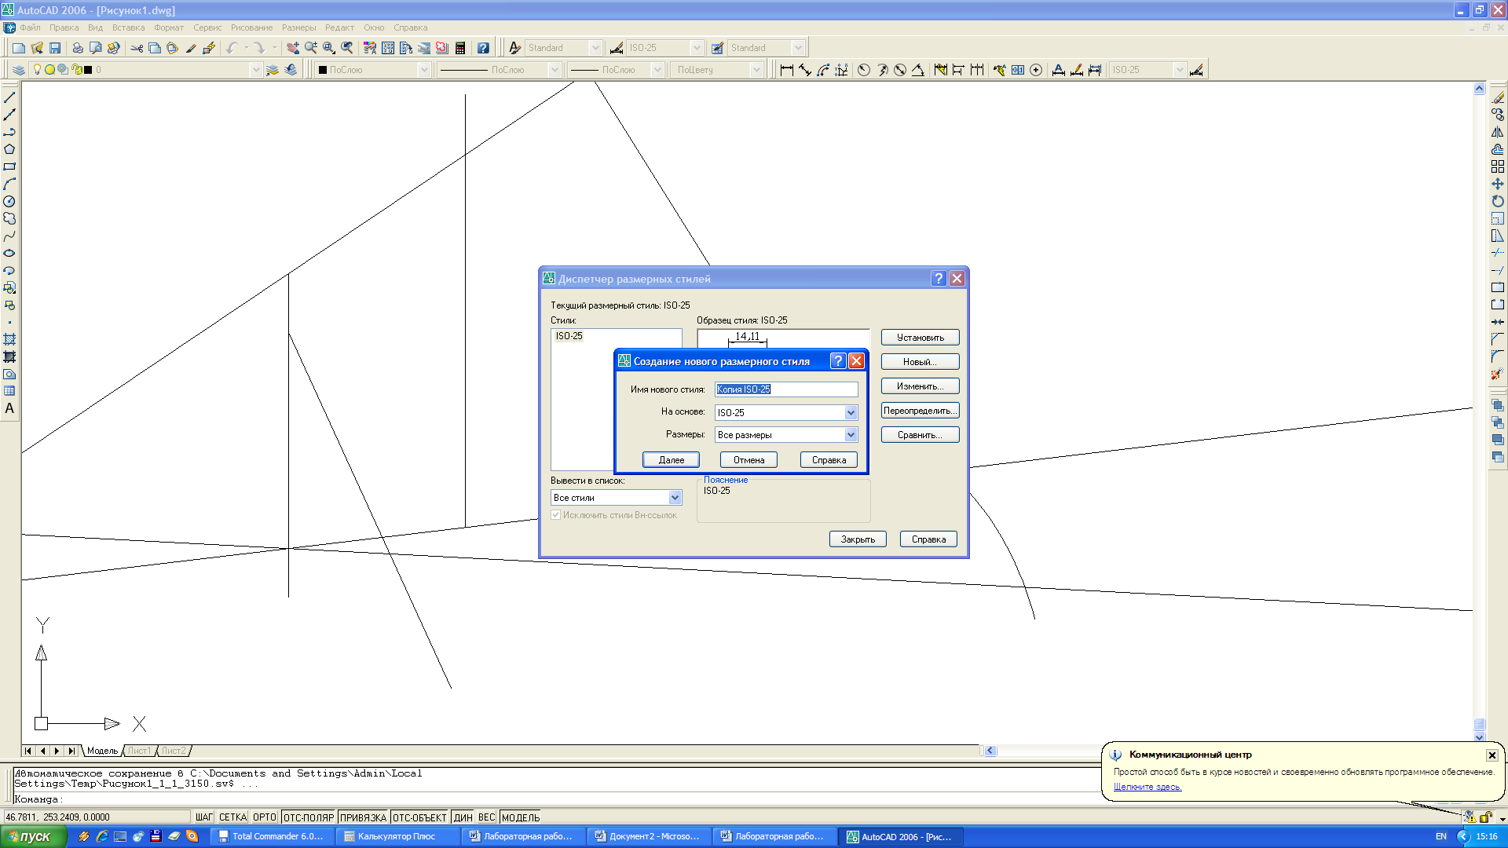Toggle ОТС-ОБЪЕКТ object tracking
The height and width of the screenshot is (848, 1508).
point(419,817)
